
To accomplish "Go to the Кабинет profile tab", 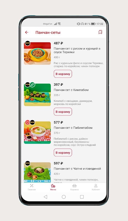I will point(96,187).
